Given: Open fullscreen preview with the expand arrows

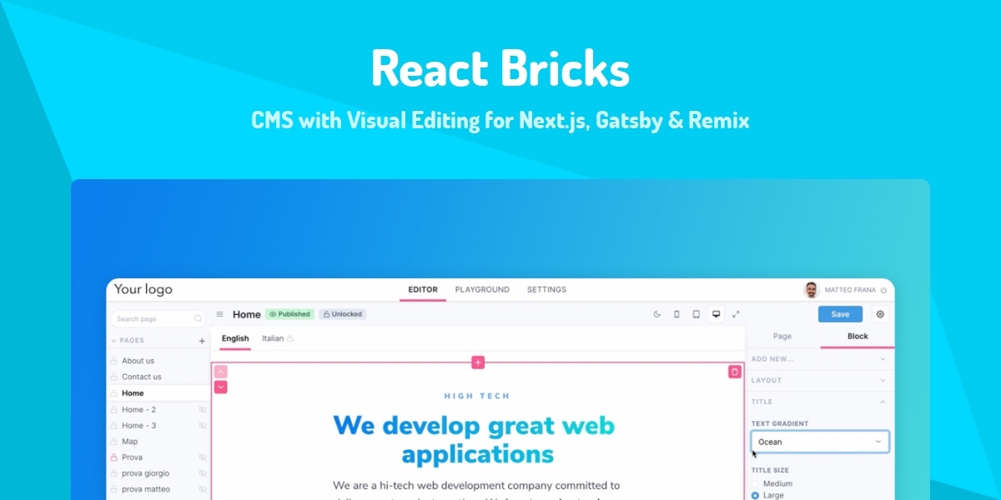Looking at the screenshot, I should coord(736,314).
